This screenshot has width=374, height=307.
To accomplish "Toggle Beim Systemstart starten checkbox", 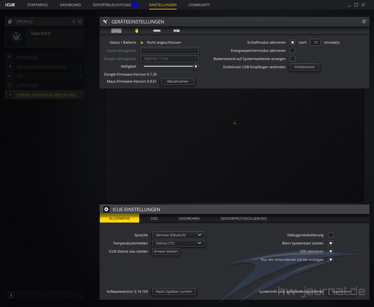I will (331, 243).
